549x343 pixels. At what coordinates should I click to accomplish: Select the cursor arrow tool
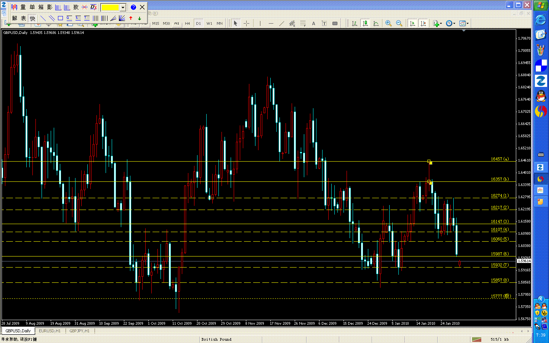pyautogui.click(x=236, y=24)
